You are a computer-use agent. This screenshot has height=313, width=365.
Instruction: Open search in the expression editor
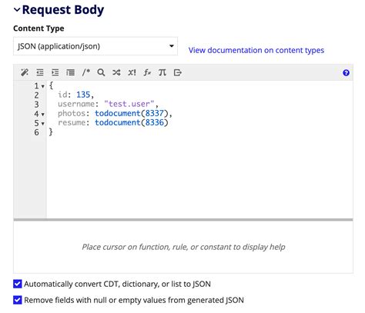101,72
